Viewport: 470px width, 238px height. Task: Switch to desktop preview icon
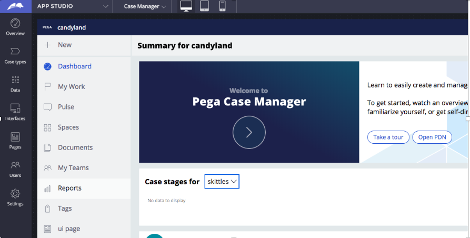(186, 6)
